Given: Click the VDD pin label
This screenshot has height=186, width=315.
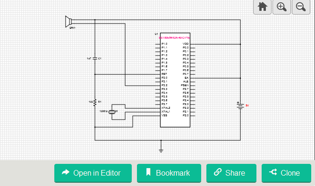Looking at the screenshot, I should coord(186,44).
